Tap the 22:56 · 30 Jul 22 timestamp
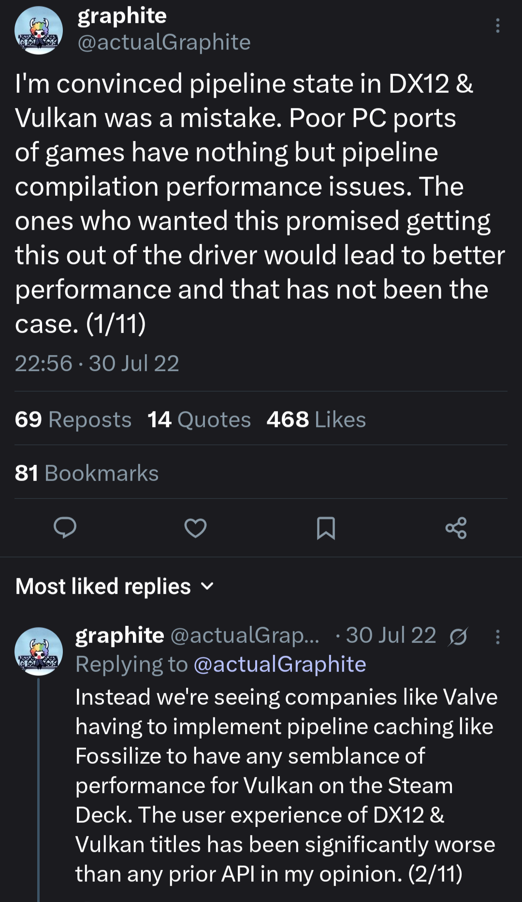Viewport: 522px width, 902px height. pos(97,363)
